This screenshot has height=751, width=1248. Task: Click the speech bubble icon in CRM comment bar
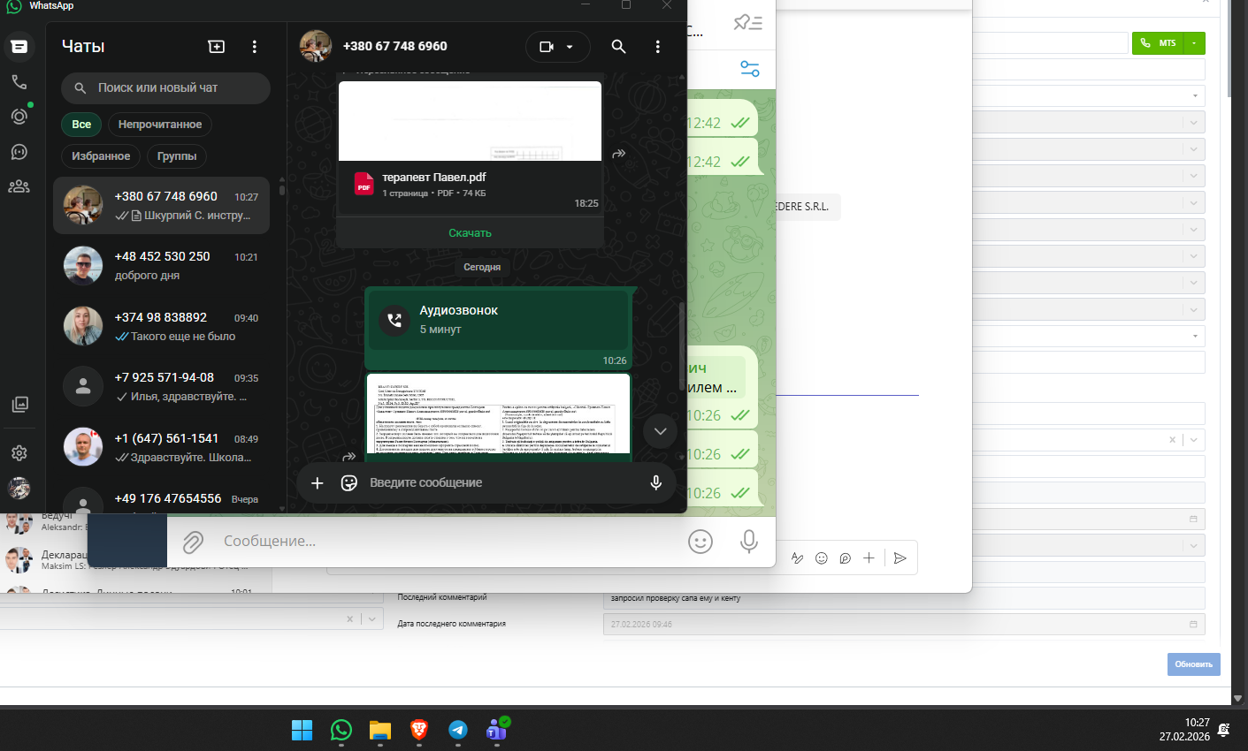(846, 558)
